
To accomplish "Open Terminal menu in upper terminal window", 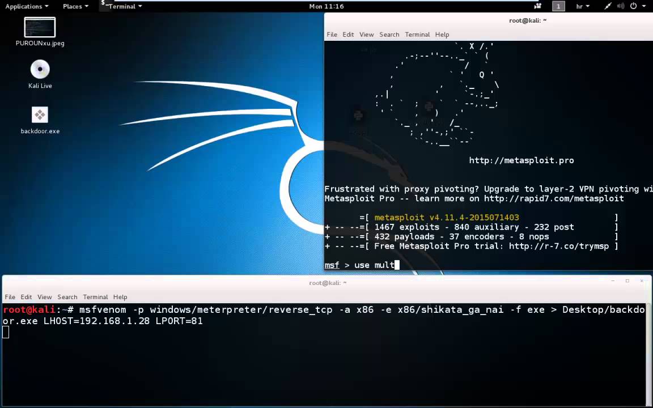I will point(417,35).
